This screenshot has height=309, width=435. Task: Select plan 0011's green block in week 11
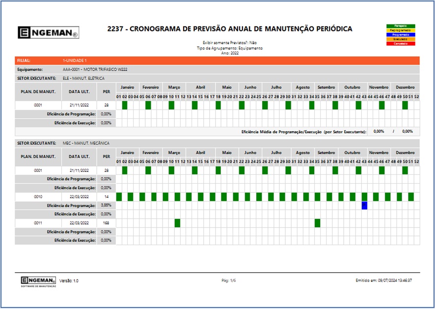pyautogui.click(x=177, y=223)
